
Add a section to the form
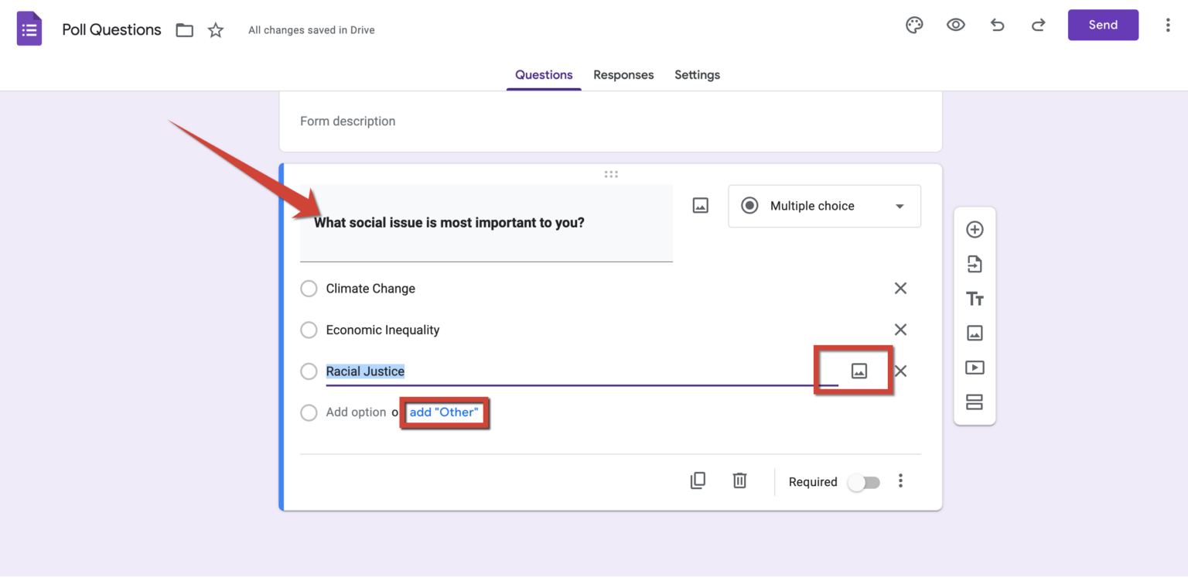coord(975,402)
